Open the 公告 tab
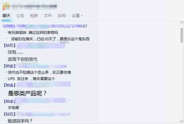The image size is (184, 124). pyautogui.click(x=20, y=16)
